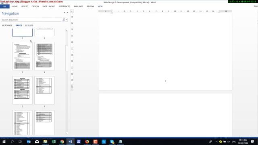The height and width of the screenshot is (145, 258).
Task: Click the right indent marker on ruler
Action: [x=219, y=12]
